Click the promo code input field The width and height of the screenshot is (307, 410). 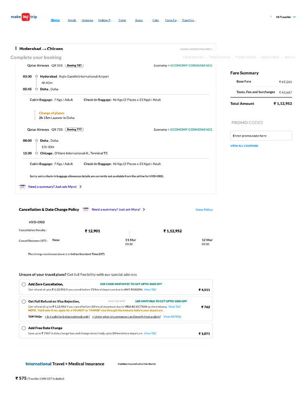pyautogui.click(x=261, y=136)
